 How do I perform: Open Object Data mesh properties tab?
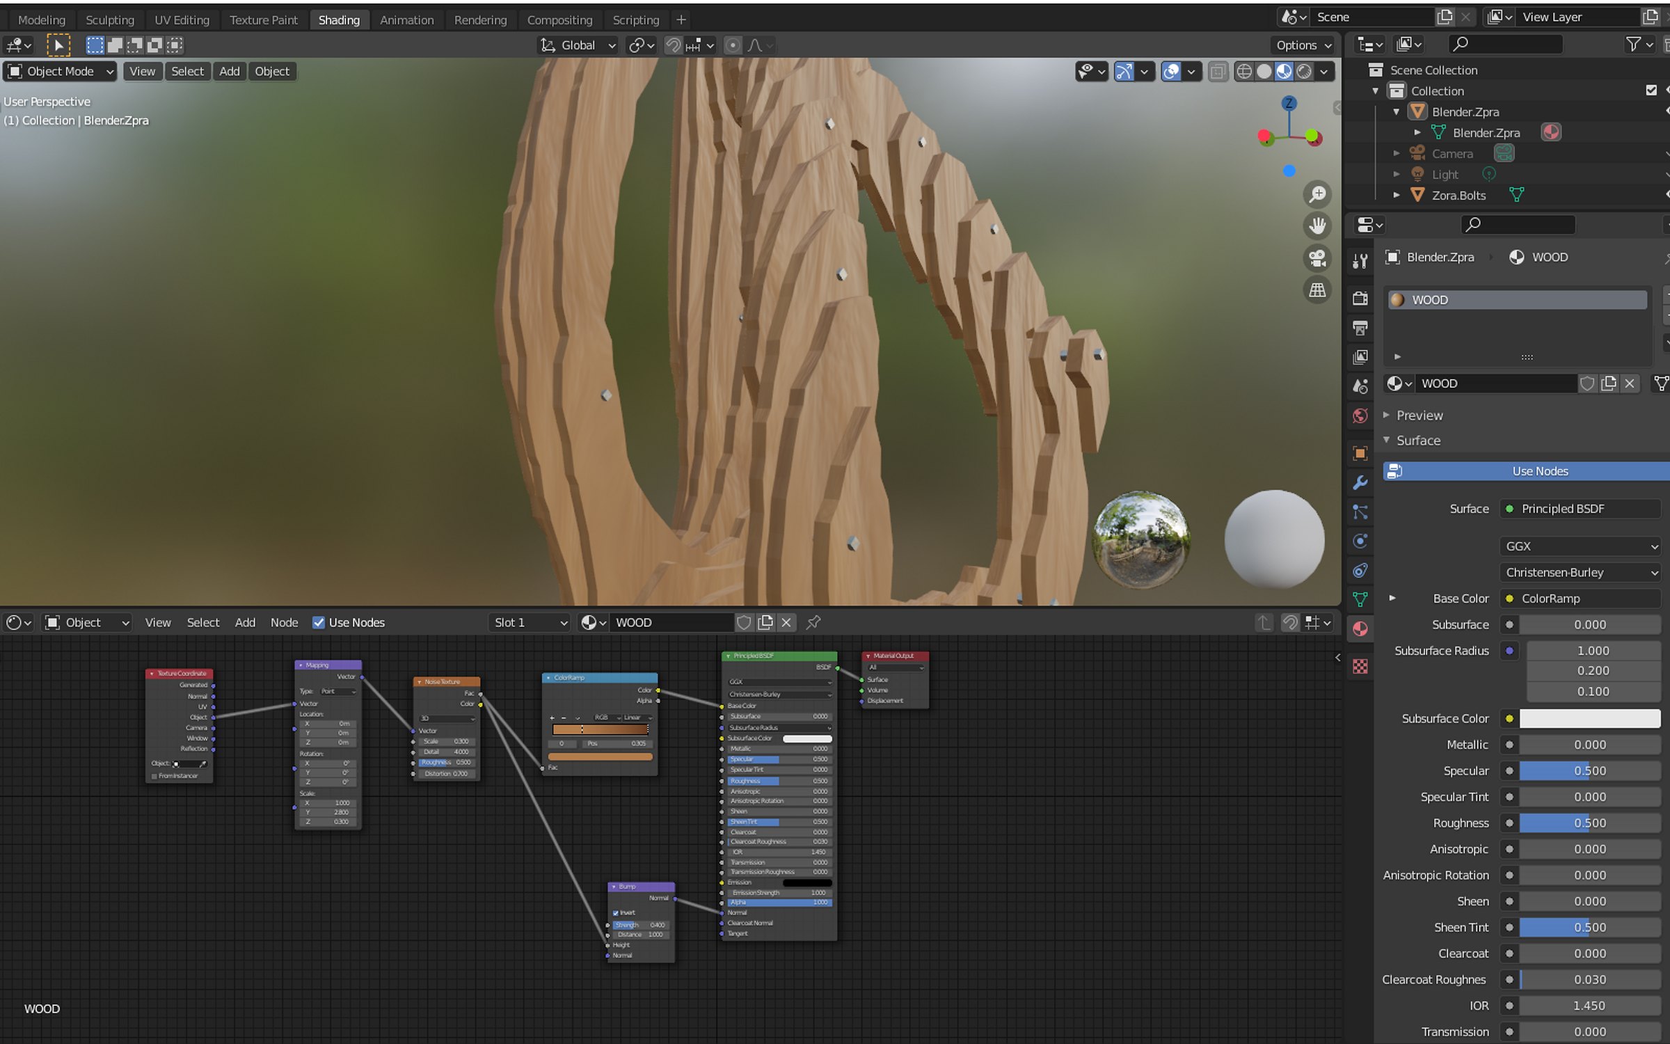[x=1360, y=599]
